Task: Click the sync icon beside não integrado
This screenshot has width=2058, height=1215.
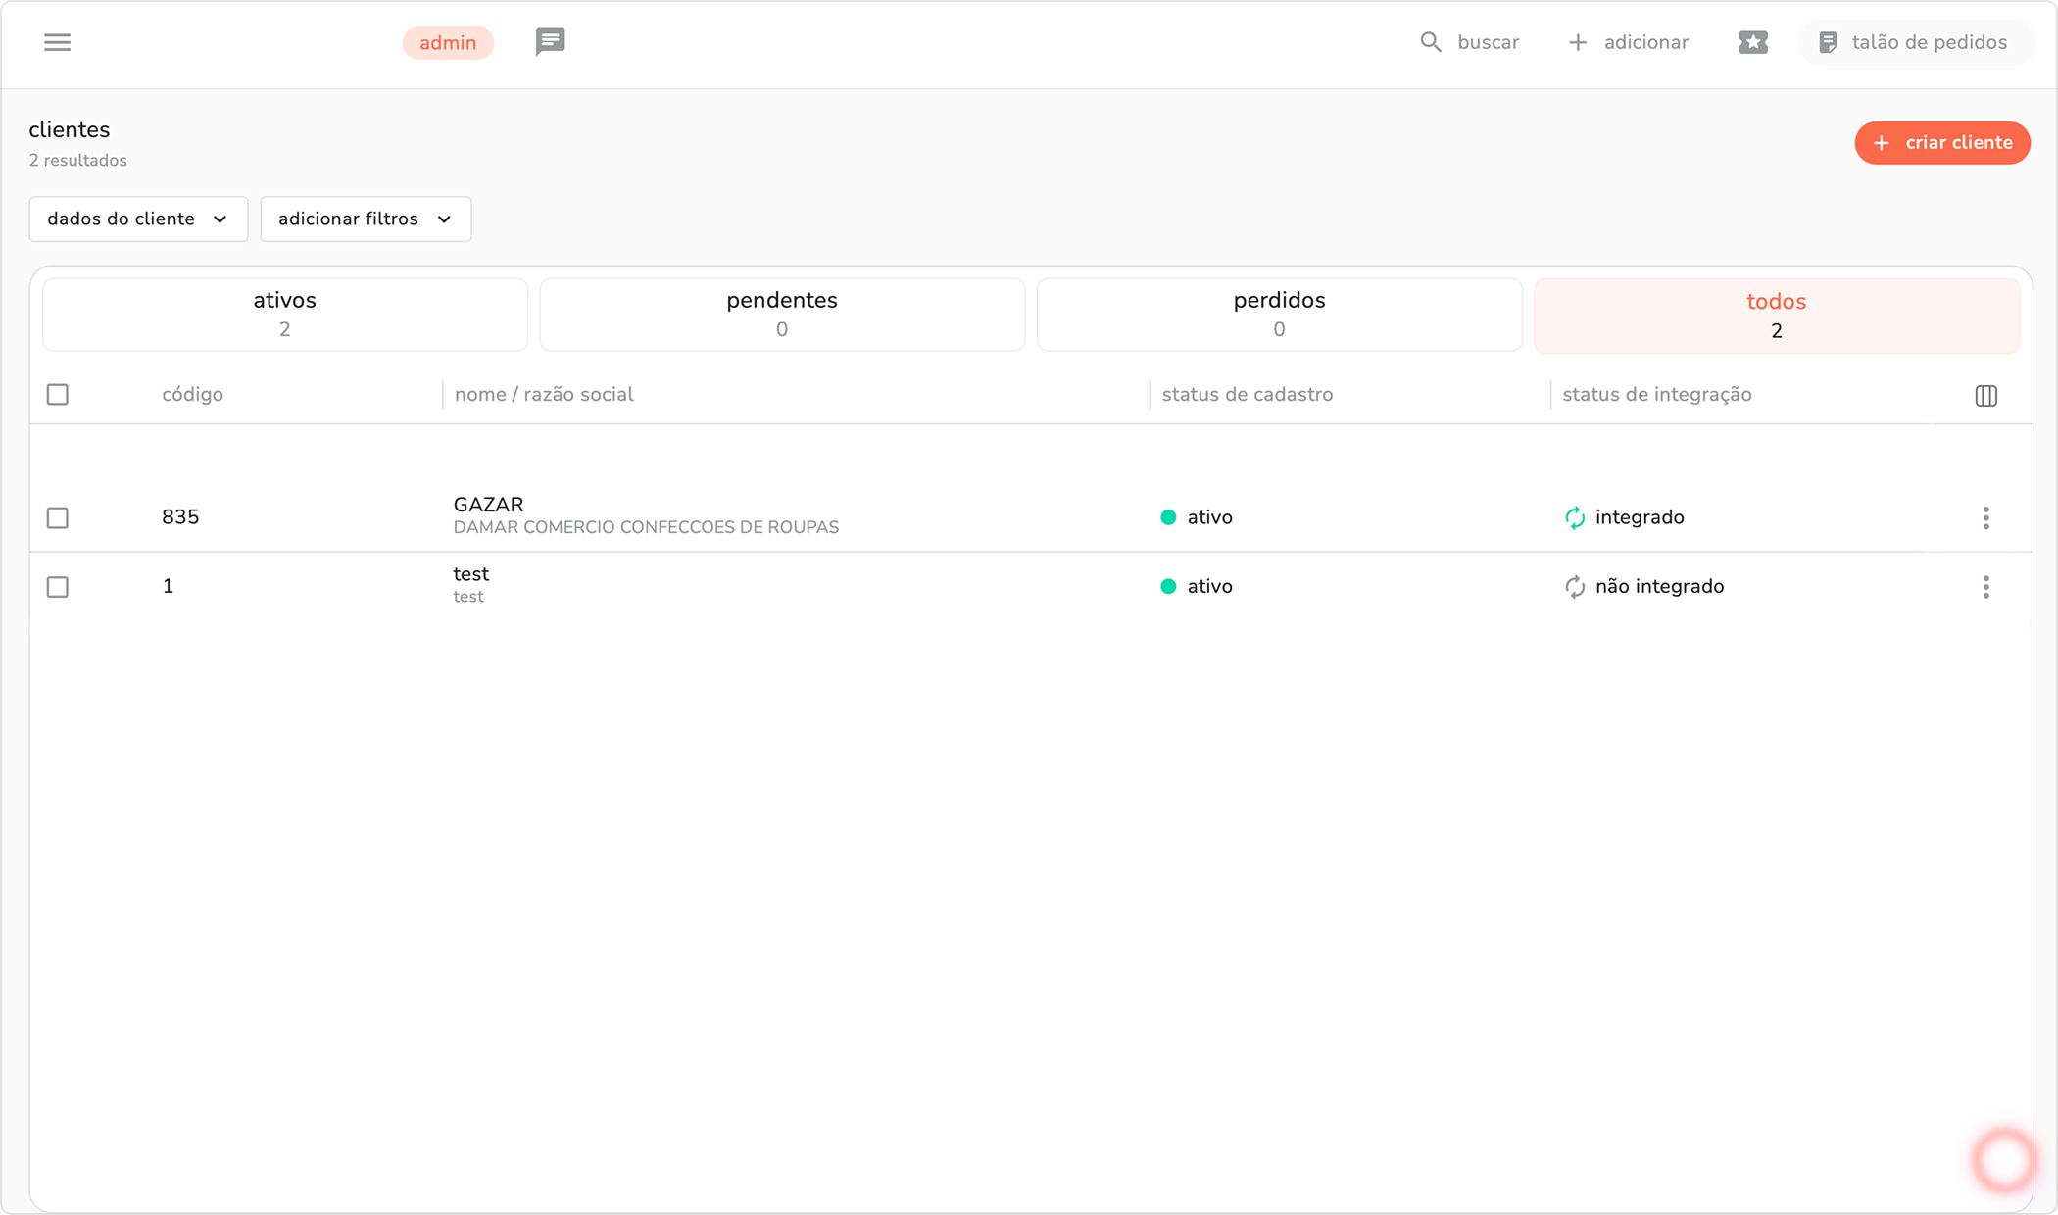Action: (1574, 587)
